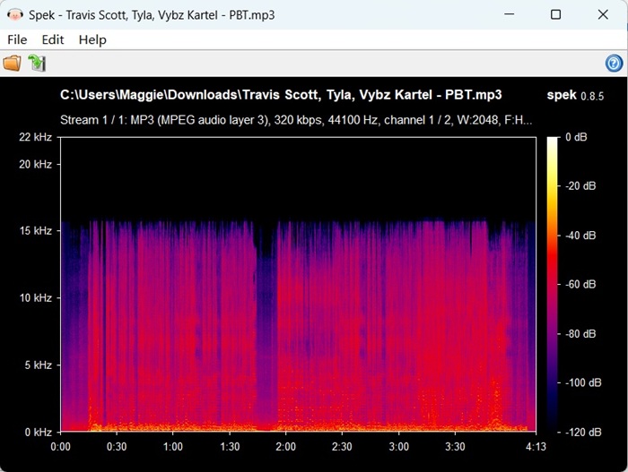Click the 4:13 end time label
Image resolution: width=628 pixels, height=472 pixels.
pyautogui.click(x=536, y=446)
